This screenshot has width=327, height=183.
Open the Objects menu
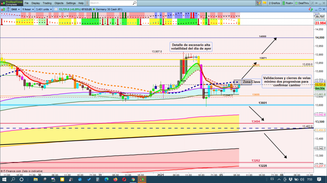[59, 3]
